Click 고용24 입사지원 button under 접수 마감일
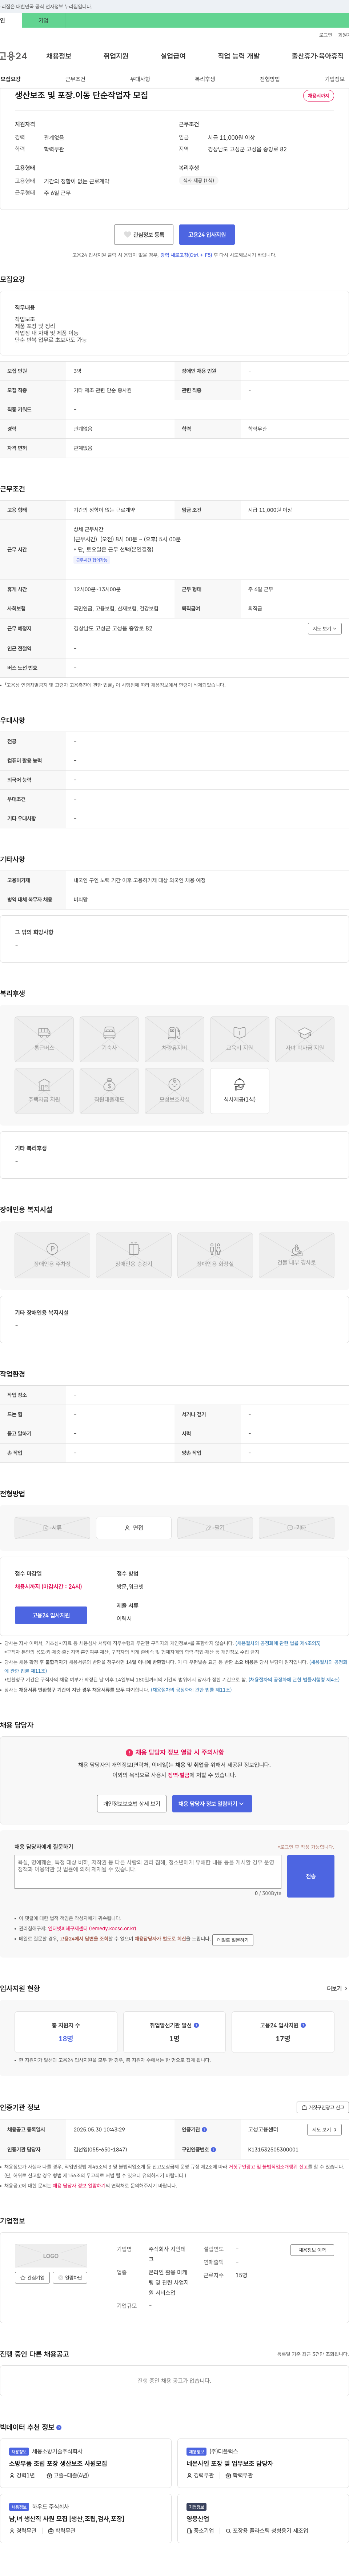349x2576 pixels. click(x=51, y=1615)
